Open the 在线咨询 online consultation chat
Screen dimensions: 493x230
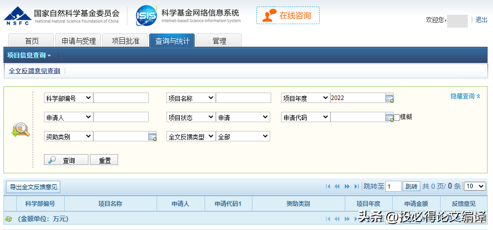pyautogui.click(x=288, y=15)
